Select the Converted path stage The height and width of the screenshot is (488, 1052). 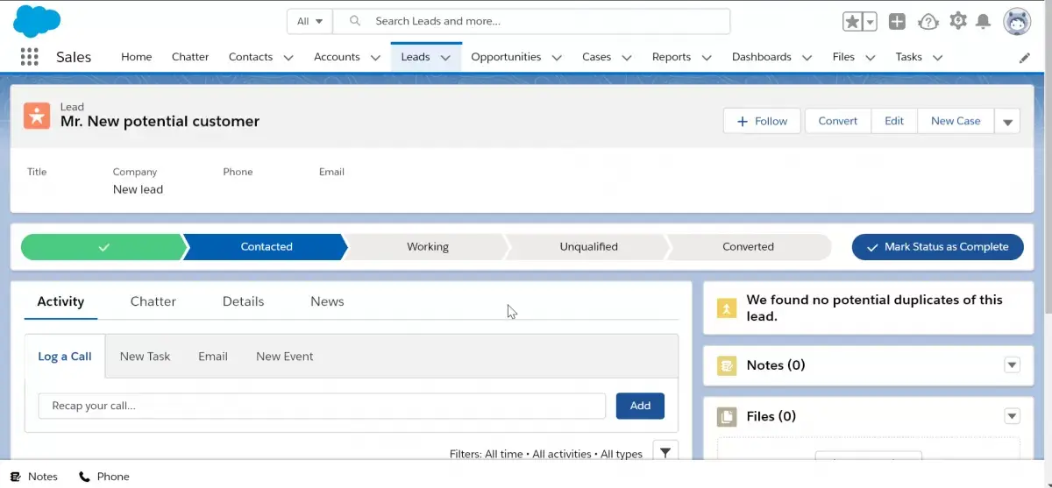[x=748, y=247]
